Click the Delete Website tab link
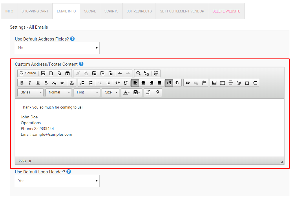Screen dimensions: 292x200 226,11
